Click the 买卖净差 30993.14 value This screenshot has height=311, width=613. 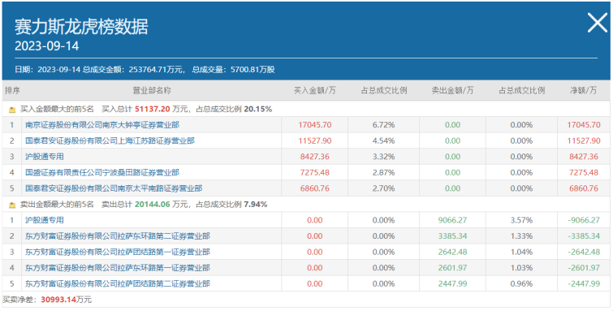coord(58,300)
